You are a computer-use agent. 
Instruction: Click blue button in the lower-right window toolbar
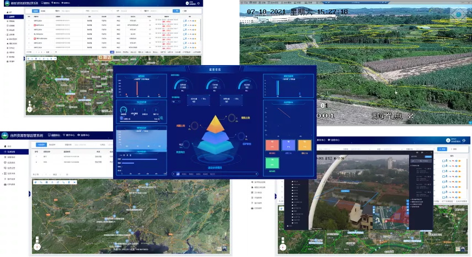(442, 149)
